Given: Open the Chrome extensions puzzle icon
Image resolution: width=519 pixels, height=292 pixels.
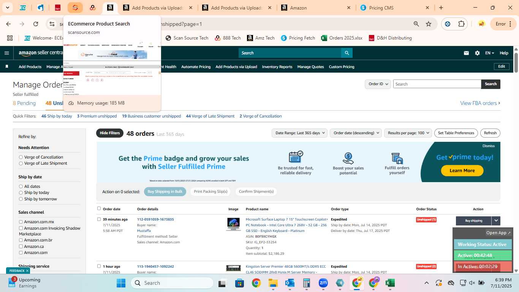Looking at the screenshot, I should pos(461,24).
